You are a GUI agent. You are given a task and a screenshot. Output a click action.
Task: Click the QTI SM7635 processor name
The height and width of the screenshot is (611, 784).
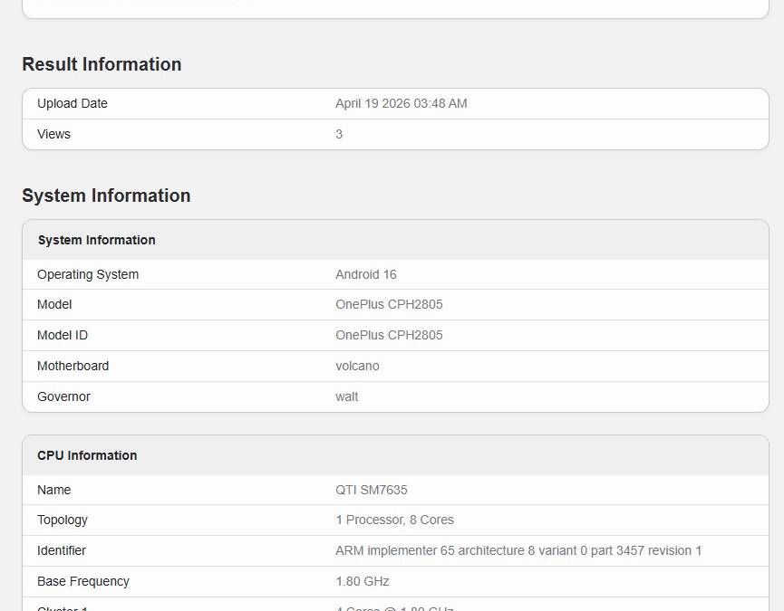click(373, 490)
